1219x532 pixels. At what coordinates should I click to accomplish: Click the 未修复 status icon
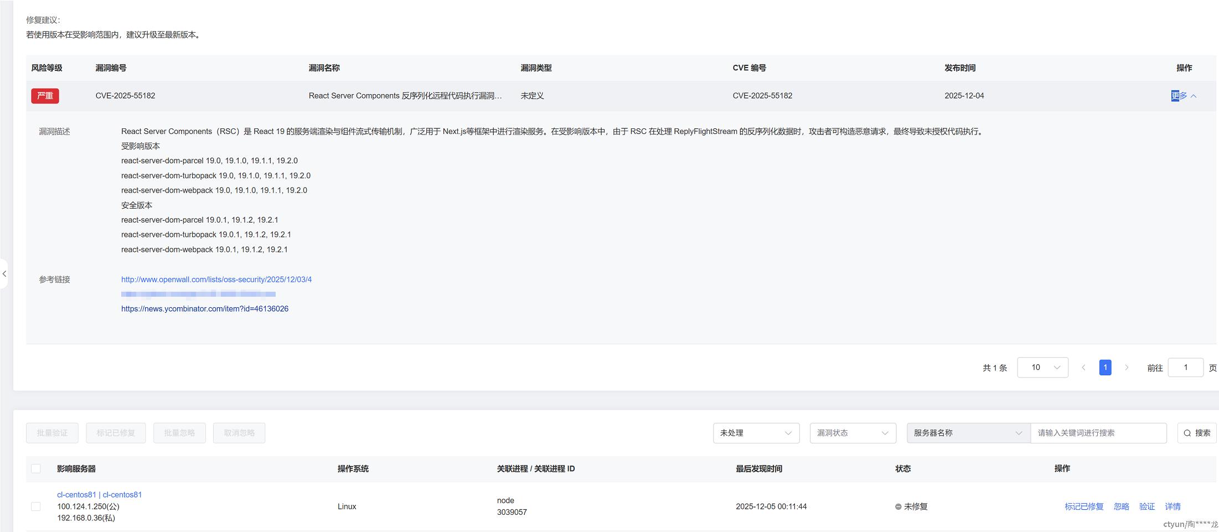(x=898, y=506)
